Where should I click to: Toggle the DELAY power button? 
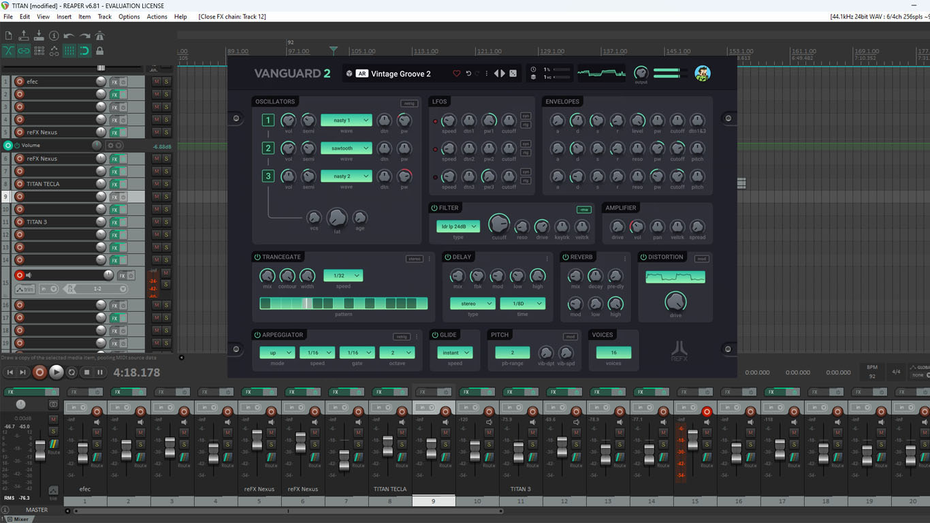pos(448,257)
